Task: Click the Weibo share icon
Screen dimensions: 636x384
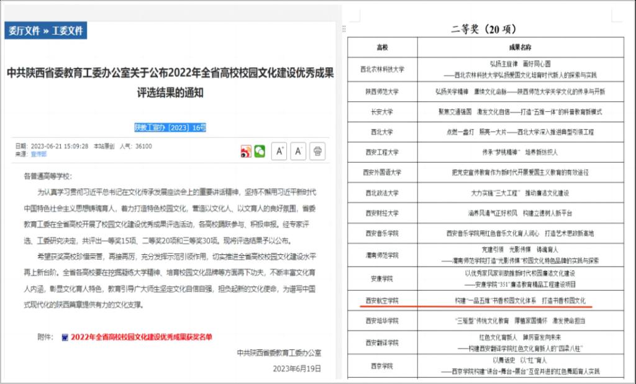Action: [246, 151]
